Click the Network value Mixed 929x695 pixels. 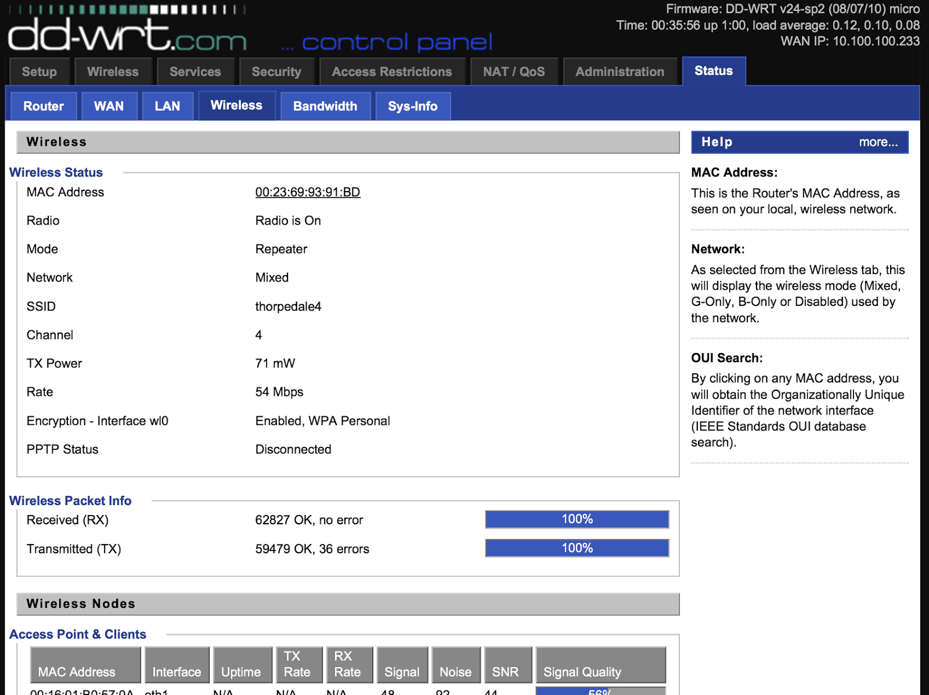(x=272, y=278)
